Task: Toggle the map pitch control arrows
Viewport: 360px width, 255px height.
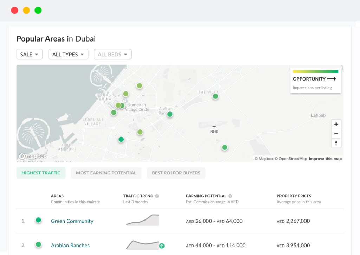Action: [336, 143]
